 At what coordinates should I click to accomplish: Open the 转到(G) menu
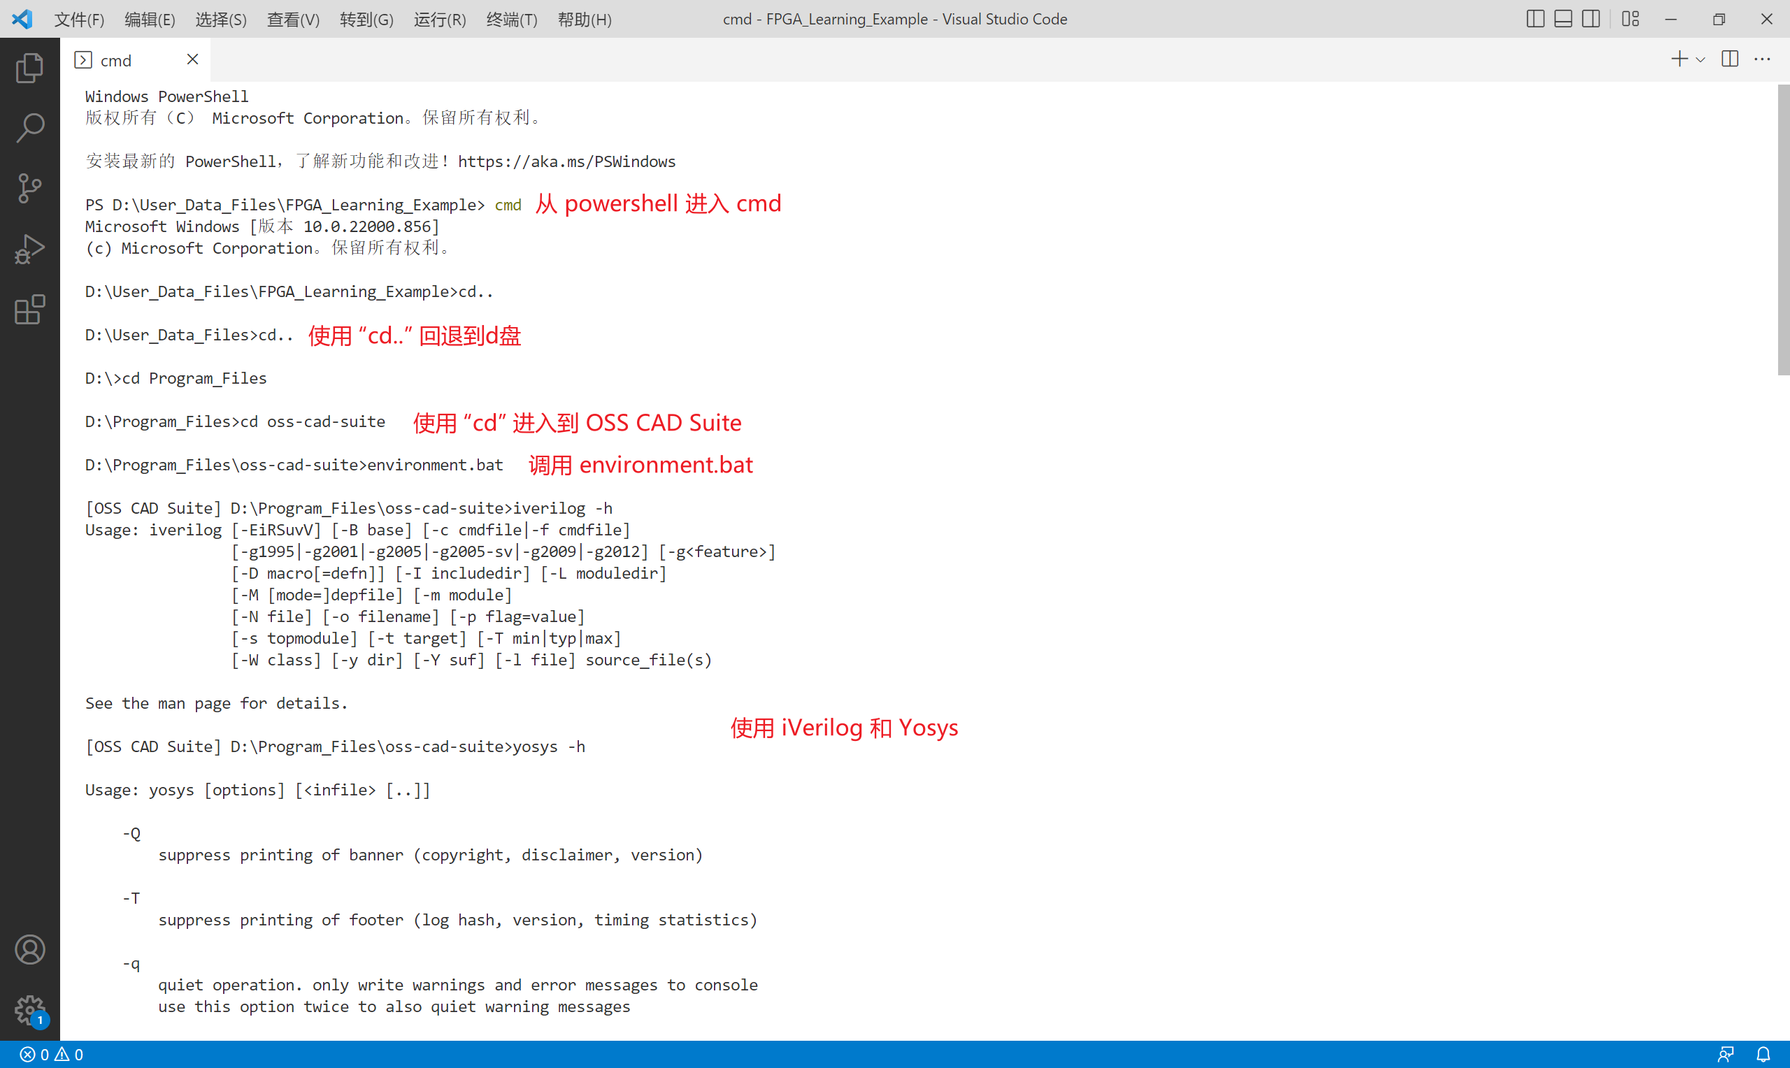(366, 20)
